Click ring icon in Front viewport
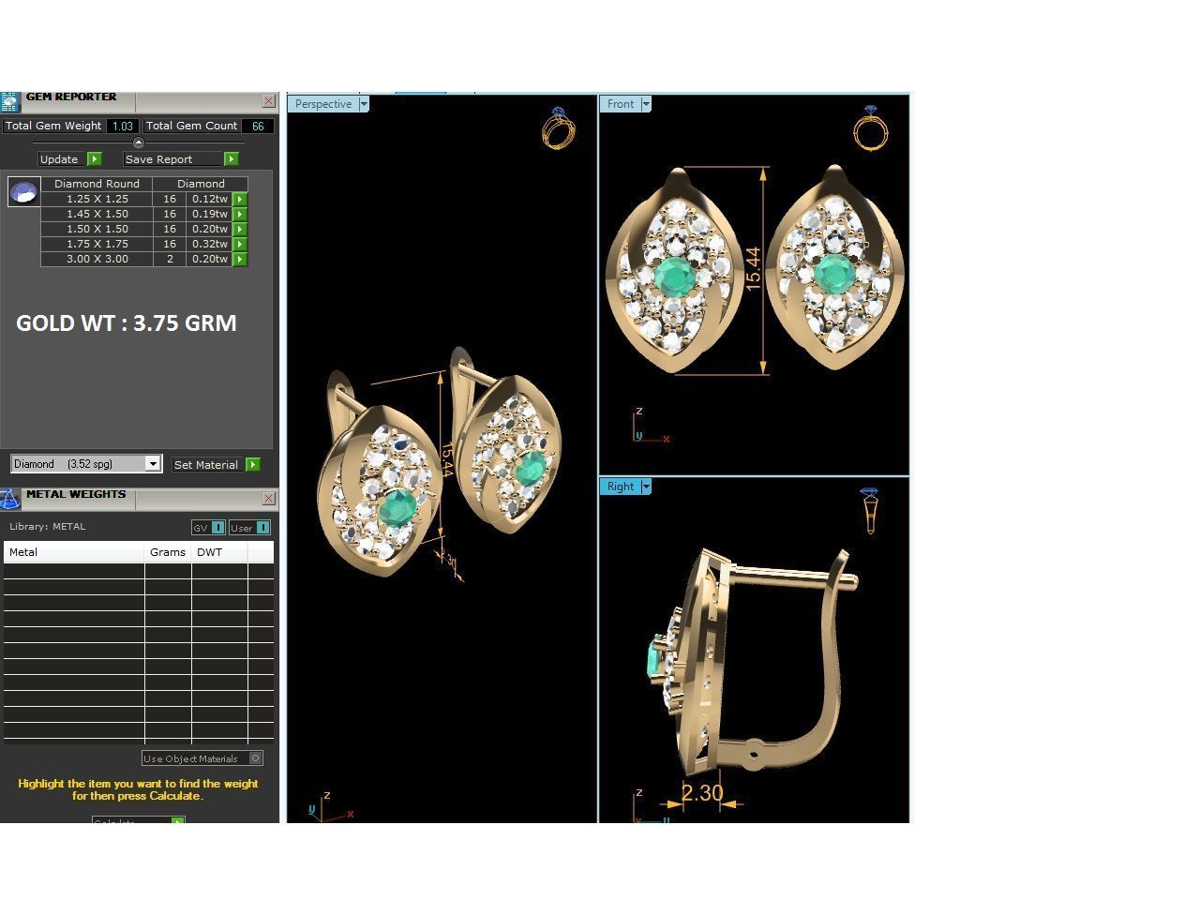1200x900 pixels. [871, 128]
